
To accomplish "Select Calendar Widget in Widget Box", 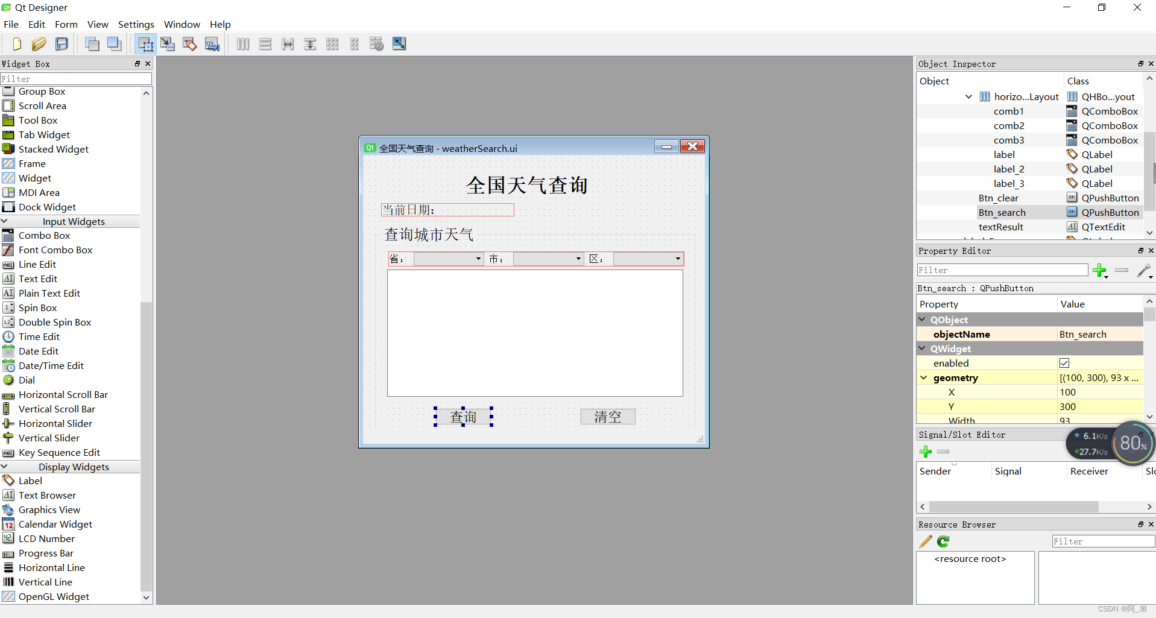I will [55, 525].
